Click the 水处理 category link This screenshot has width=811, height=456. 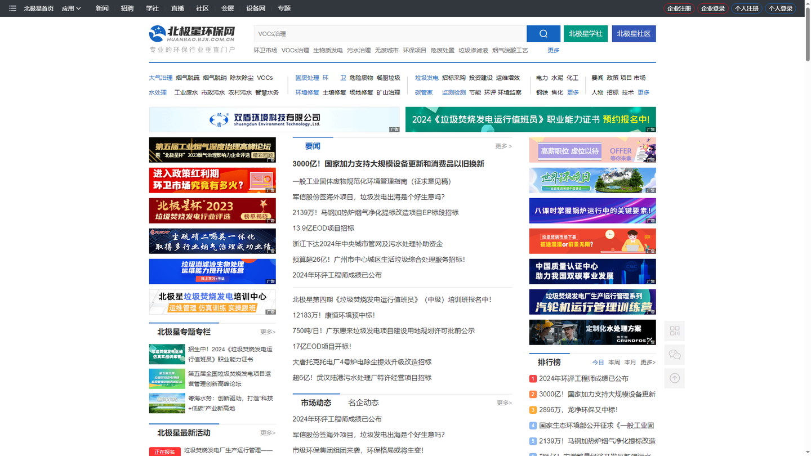coord(158,92)
